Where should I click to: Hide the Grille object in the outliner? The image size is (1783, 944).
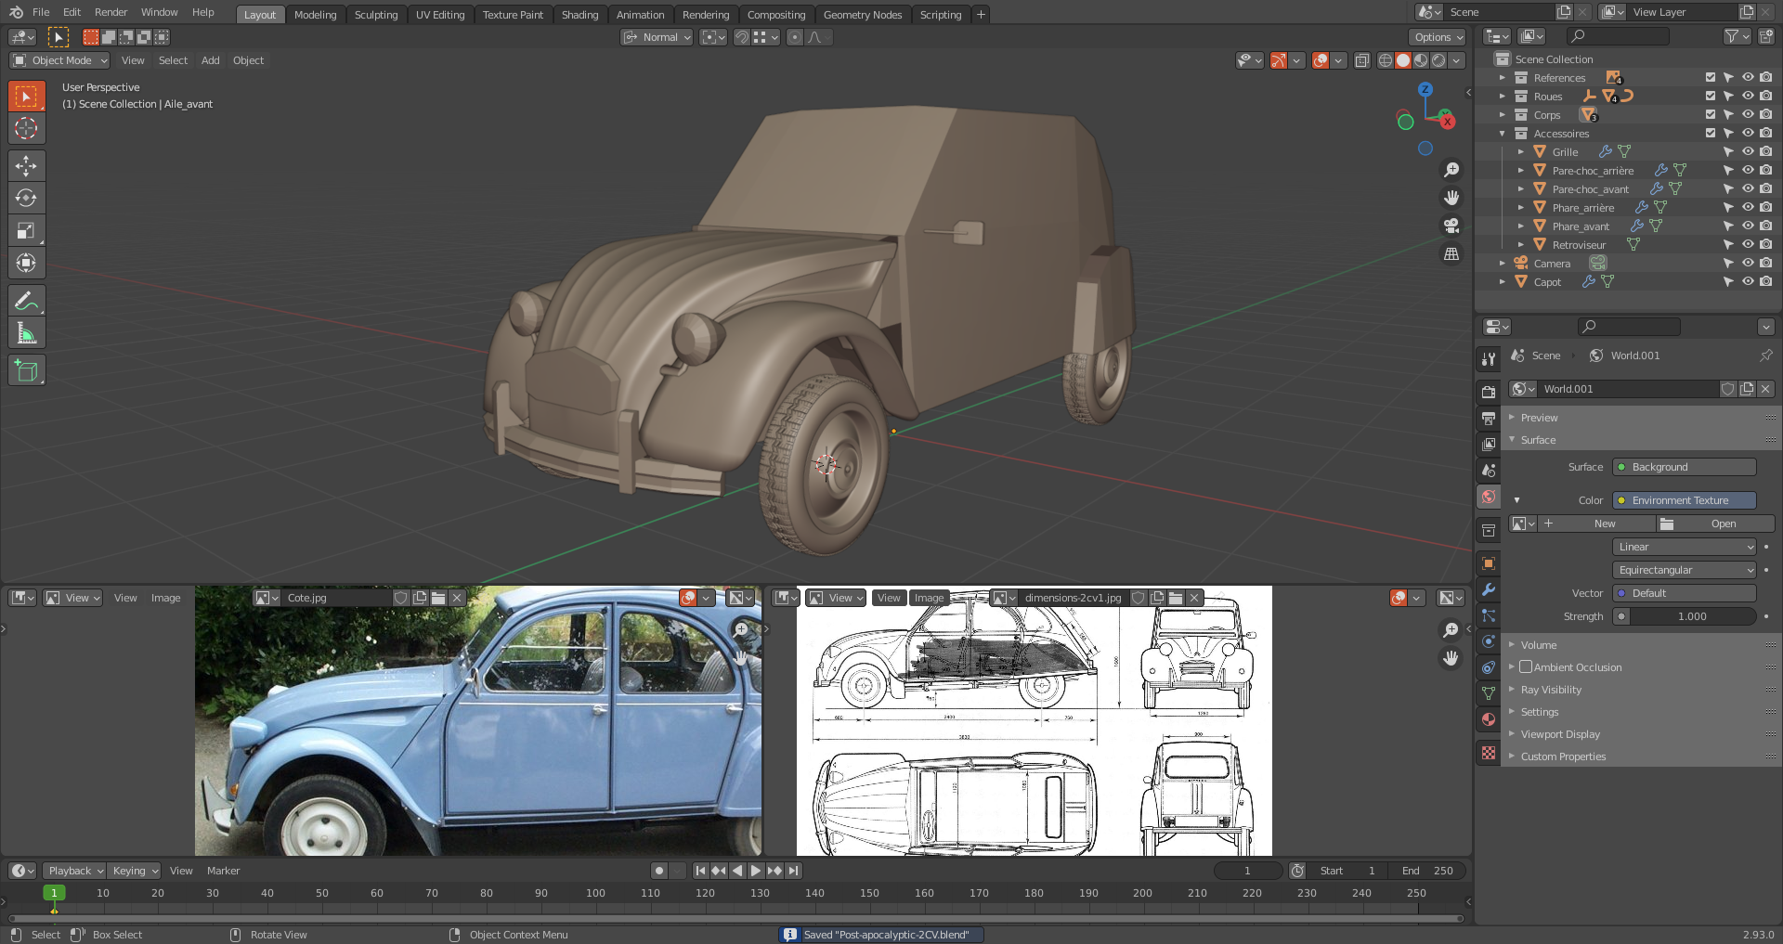[1747, 152]
